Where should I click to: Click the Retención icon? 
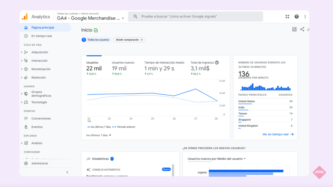click(x=26, y=77)
